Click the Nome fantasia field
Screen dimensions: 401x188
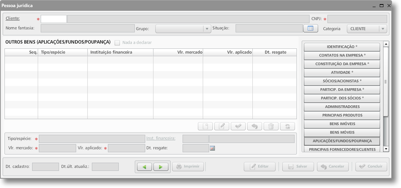(88, 28)
